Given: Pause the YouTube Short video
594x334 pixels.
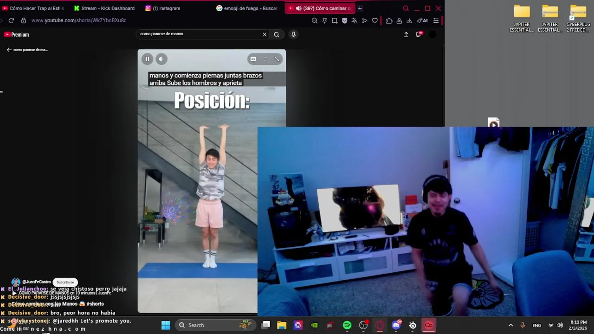Looking at the screenshot, I should coord(147,59).
